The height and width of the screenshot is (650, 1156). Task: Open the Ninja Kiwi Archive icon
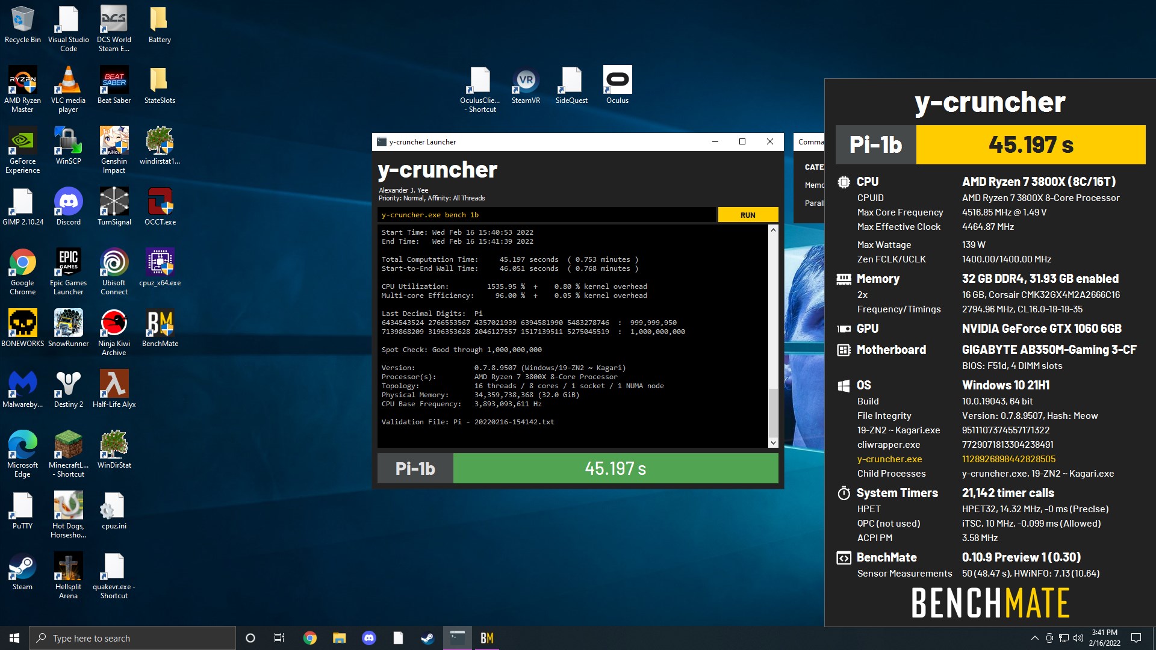pyautogui.click(x=114, y=333)
